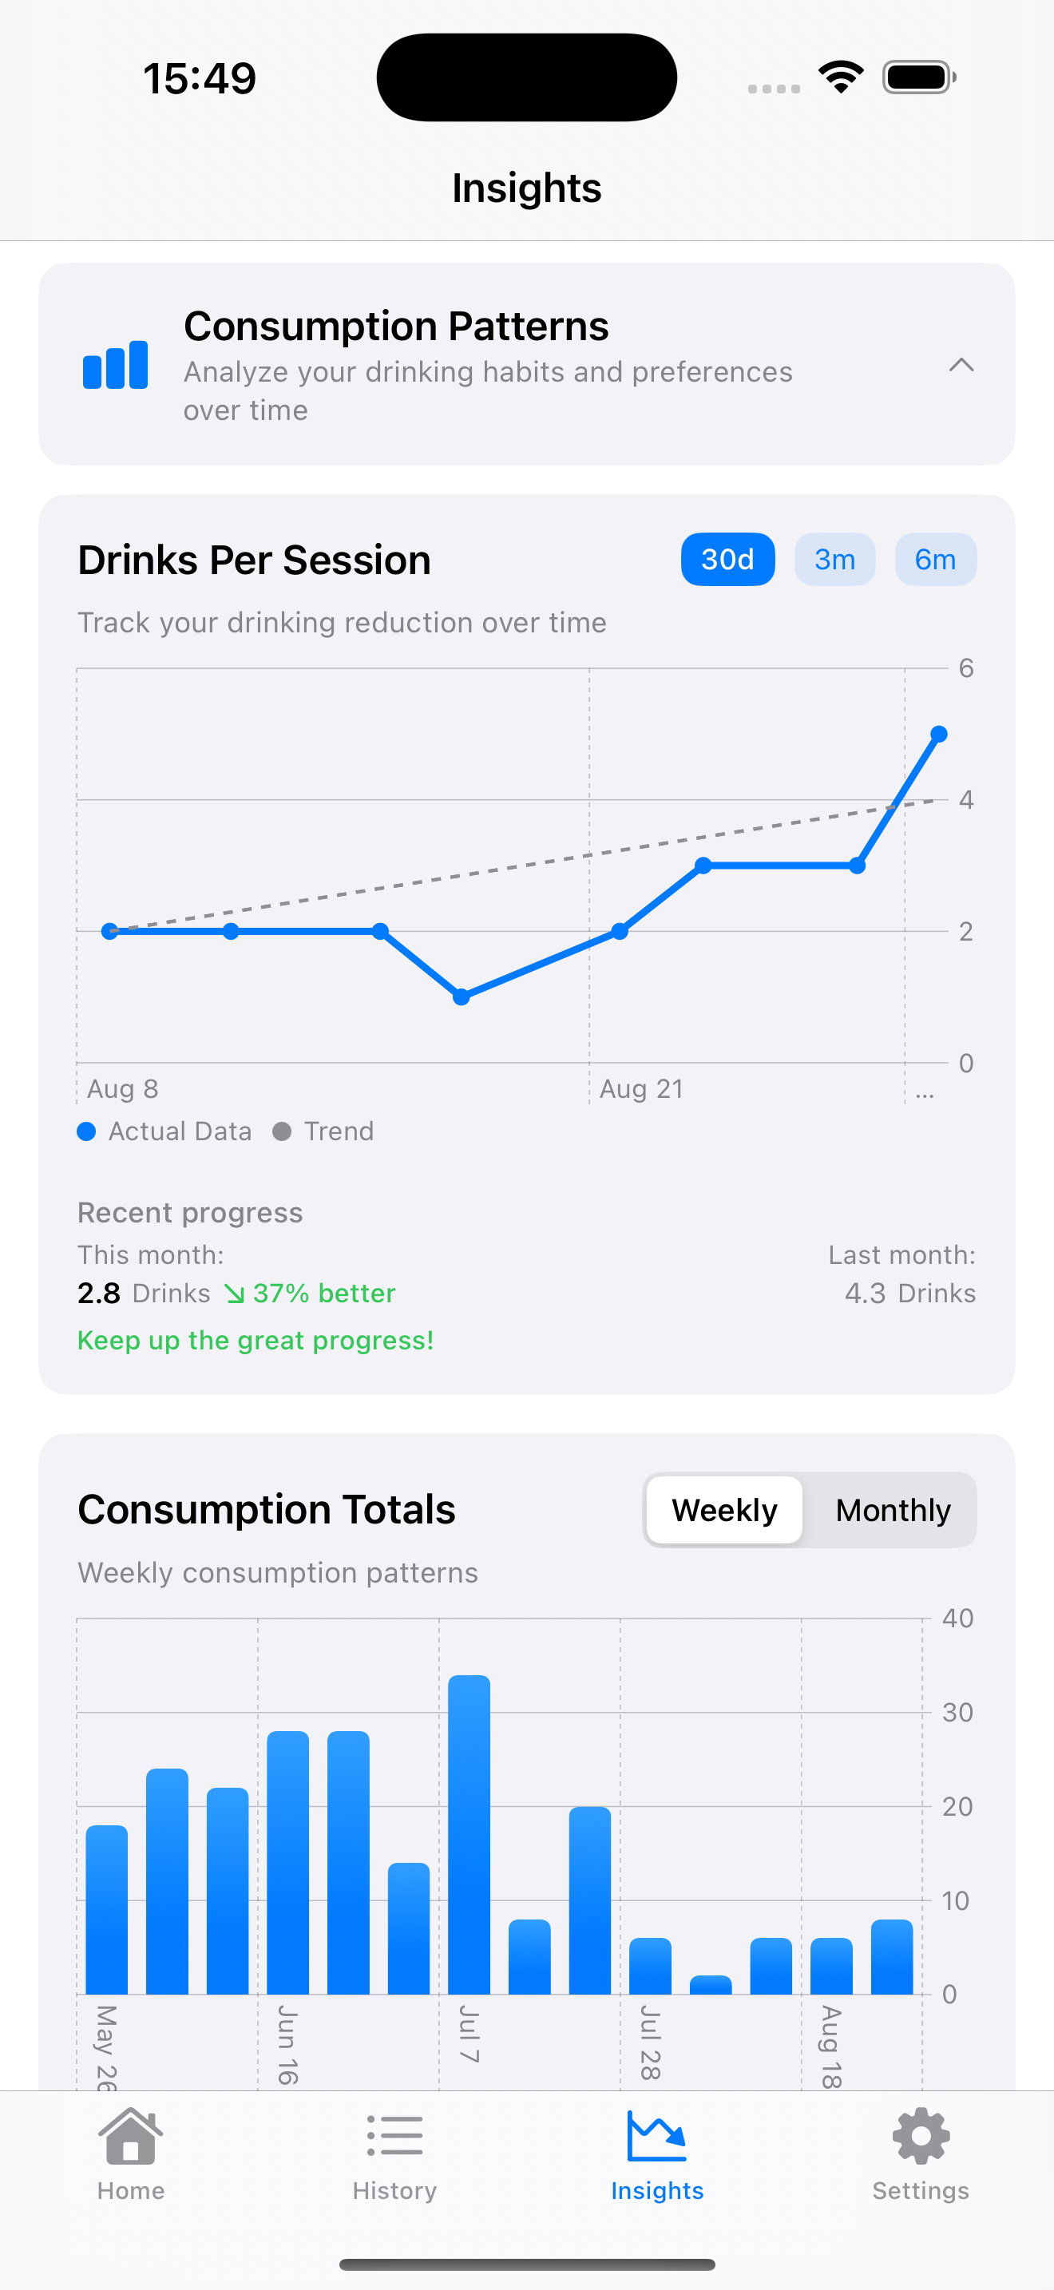The height and width of the screenshot is (2290, 1054).
Task: Tap the blue bar chart icon
Action: point(116,364)
